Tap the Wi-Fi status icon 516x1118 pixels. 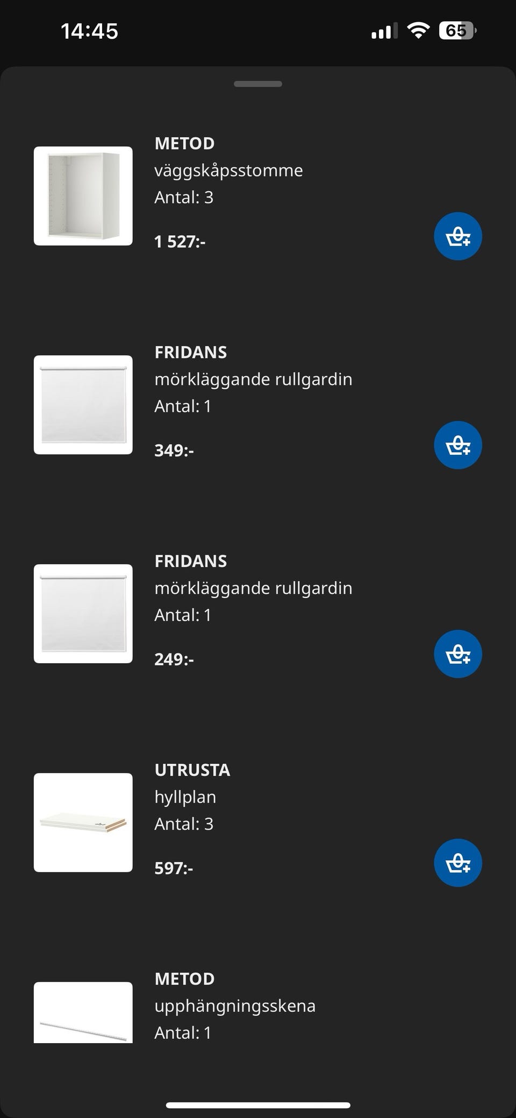pyautogui.click(x=418, y=30)
